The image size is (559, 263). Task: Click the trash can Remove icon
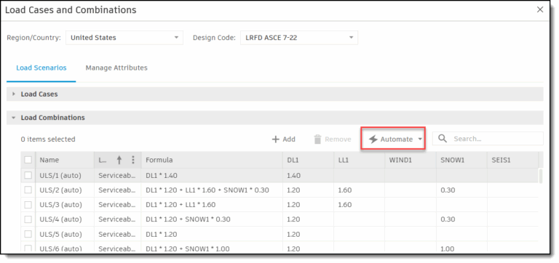pos(317,139)
